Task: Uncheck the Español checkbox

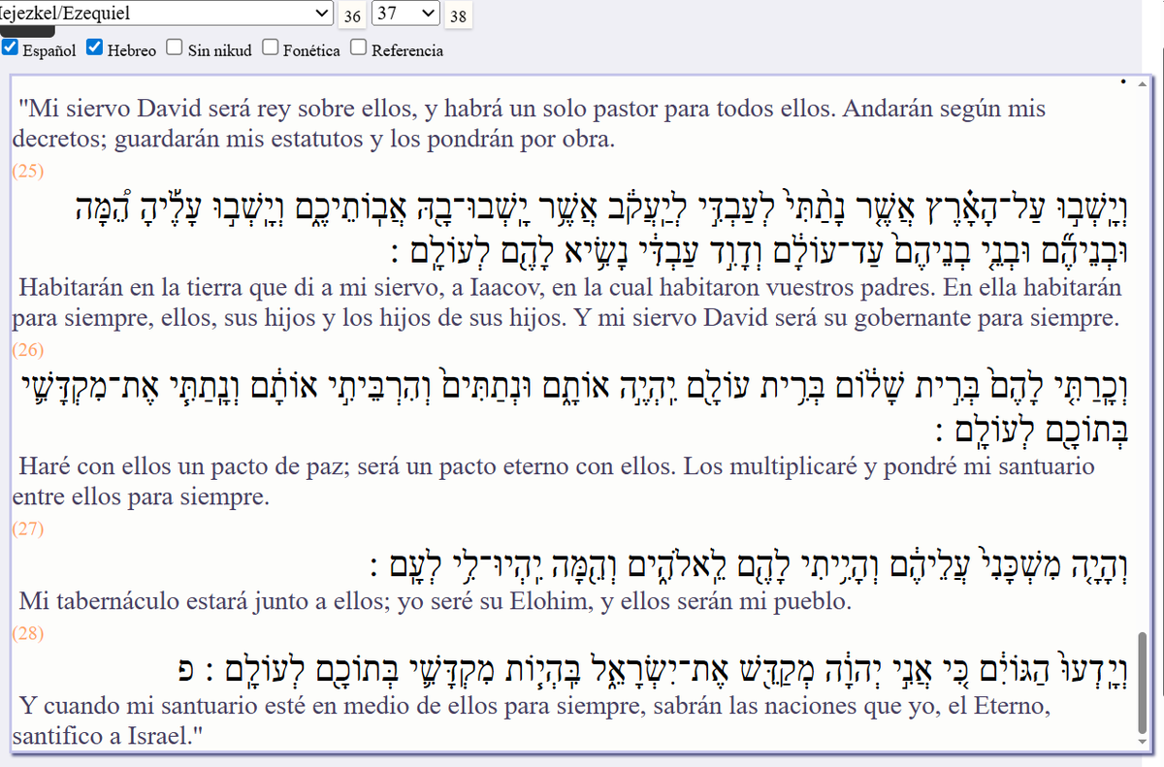Action: tap(10, 47)
